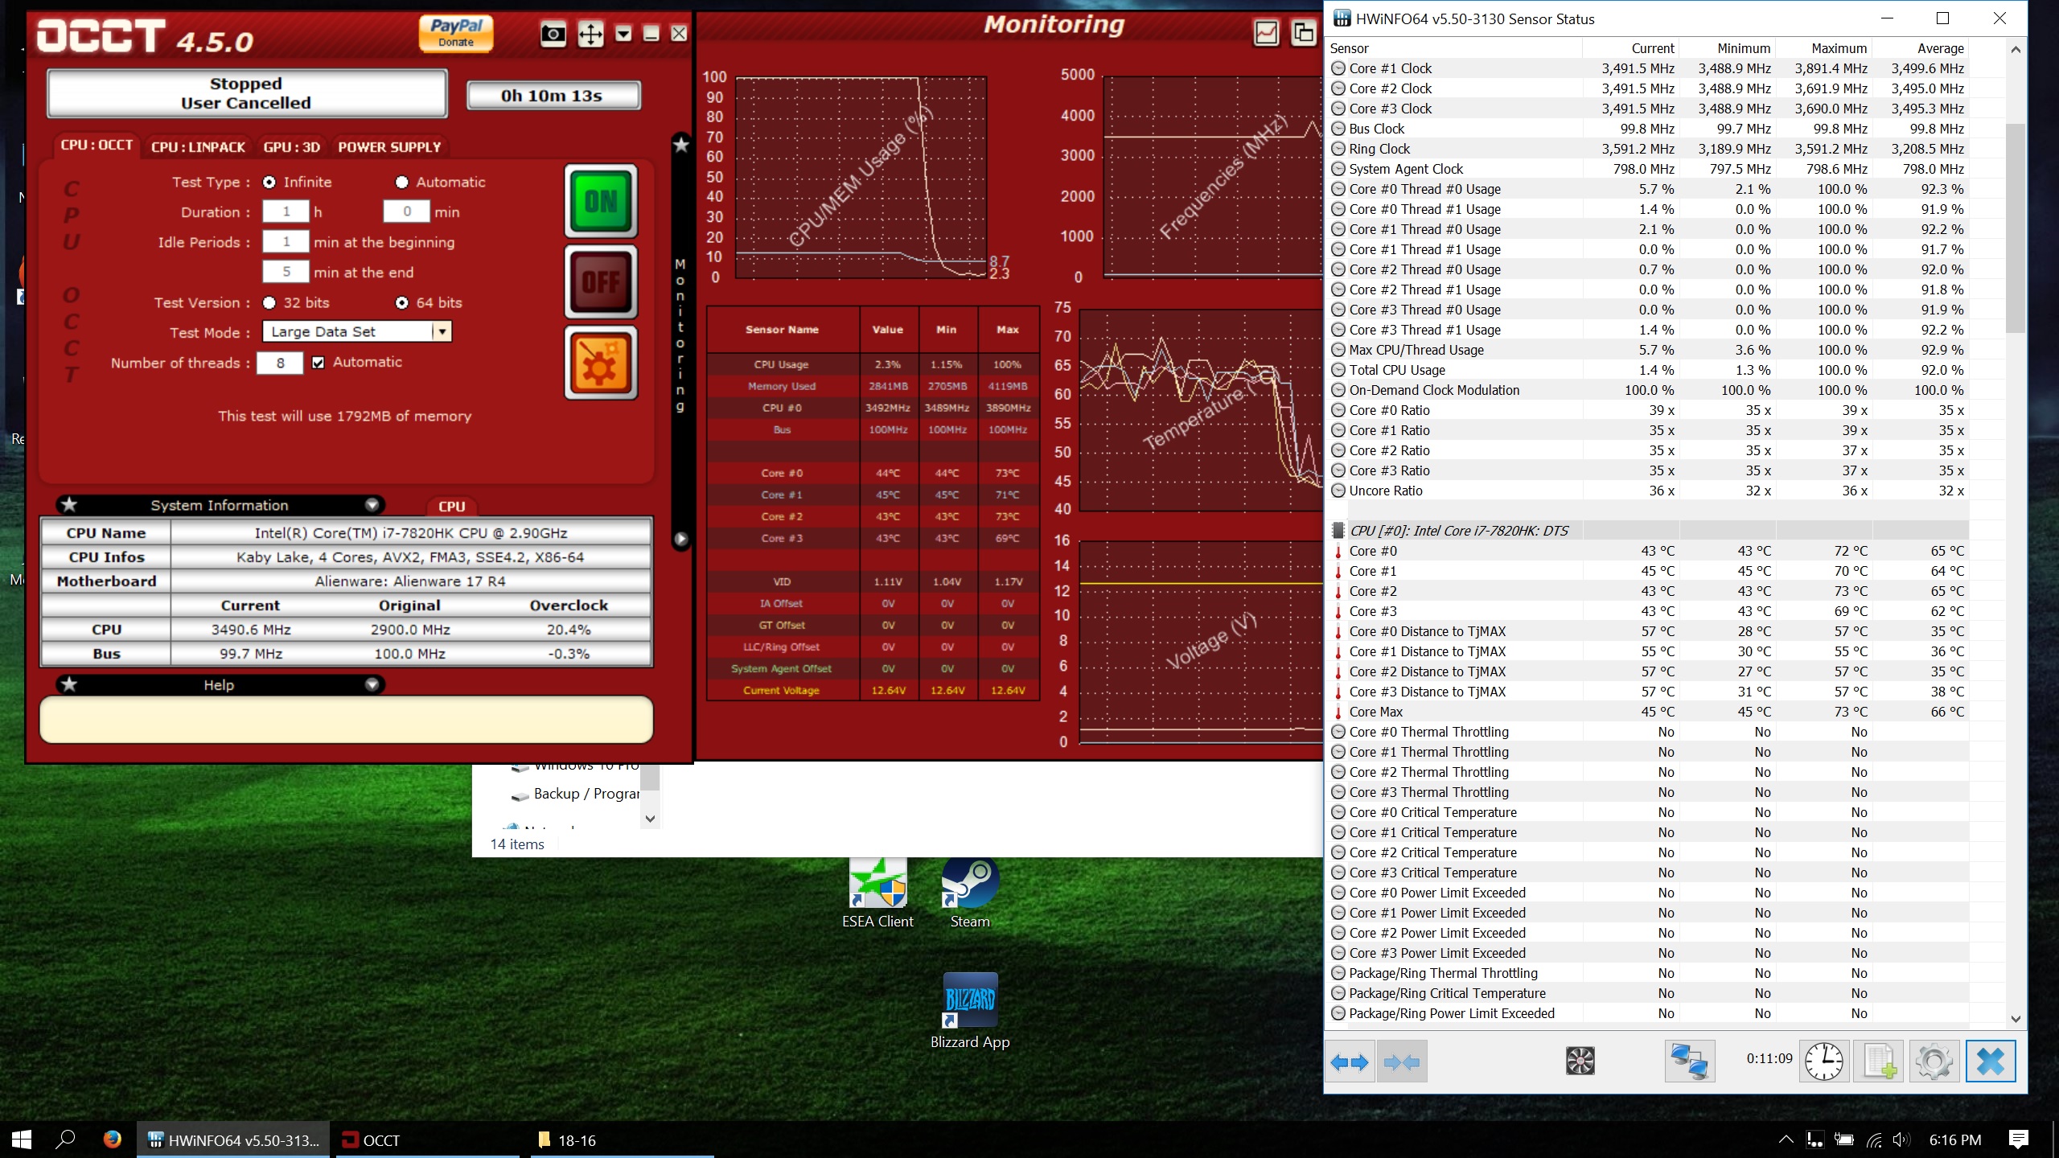The height and width of the screenshot is (1158, 2059).
Task: Select Core #0 Thermal Throttling row
Action: (x=1647, y=732)
